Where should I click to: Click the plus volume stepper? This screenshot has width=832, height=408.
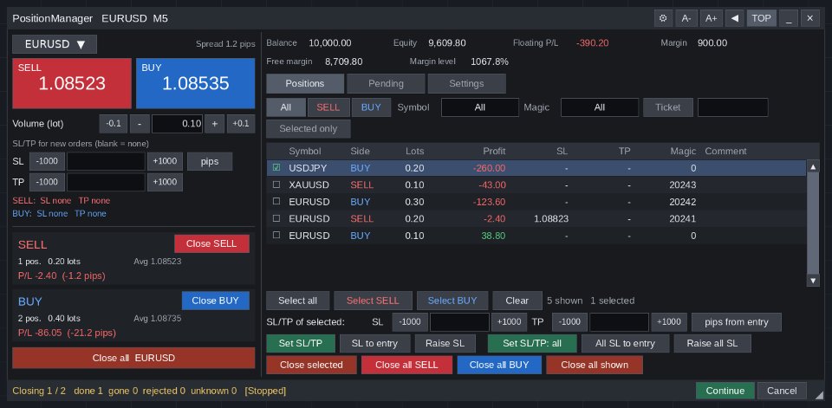215,124
